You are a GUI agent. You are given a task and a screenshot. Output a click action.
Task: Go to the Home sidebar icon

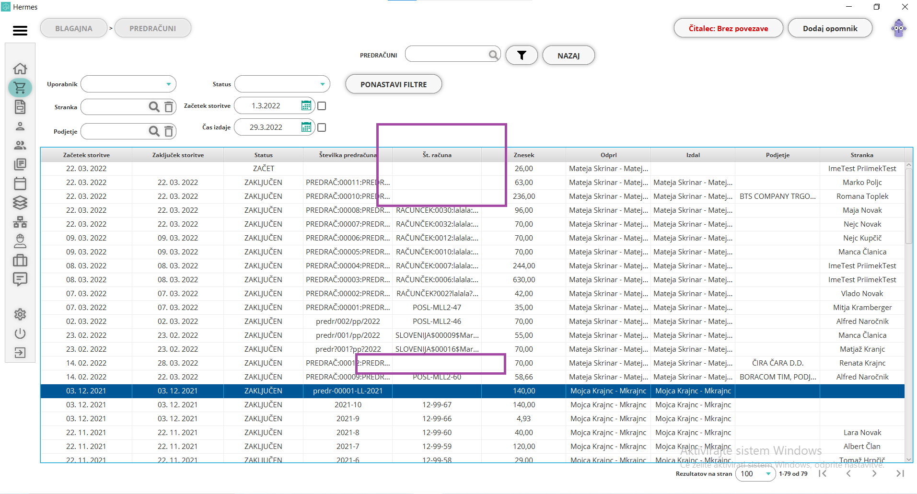tap(20, 69)
